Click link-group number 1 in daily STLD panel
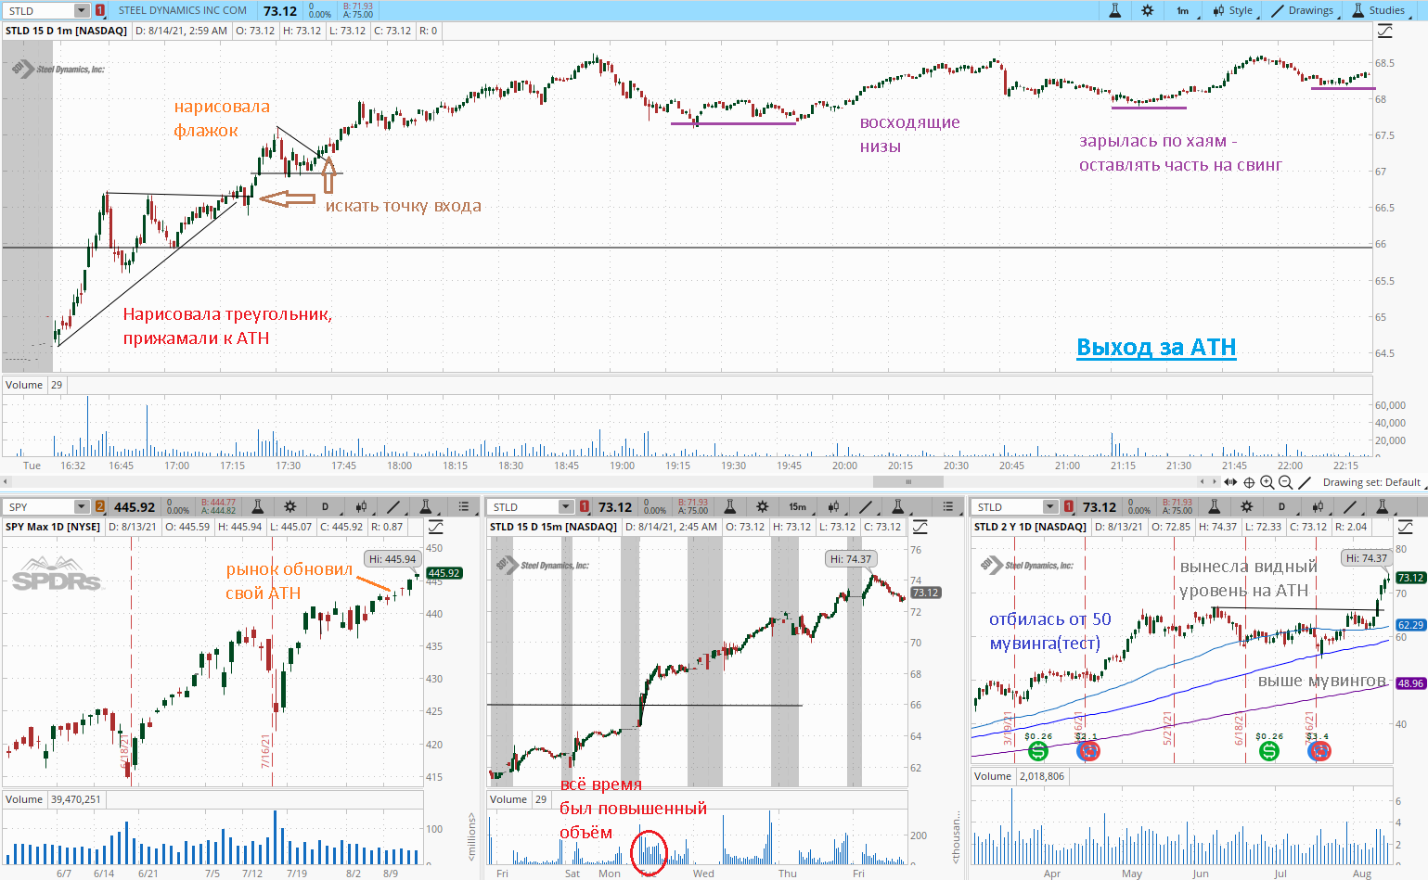Image resolution: width=1428 pixels, height=880 pixels. click(1069, 507)
